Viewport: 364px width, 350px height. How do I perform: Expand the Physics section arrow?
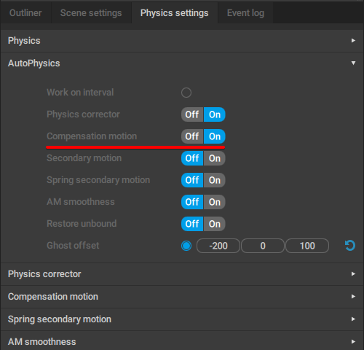(x=353, y=41)
